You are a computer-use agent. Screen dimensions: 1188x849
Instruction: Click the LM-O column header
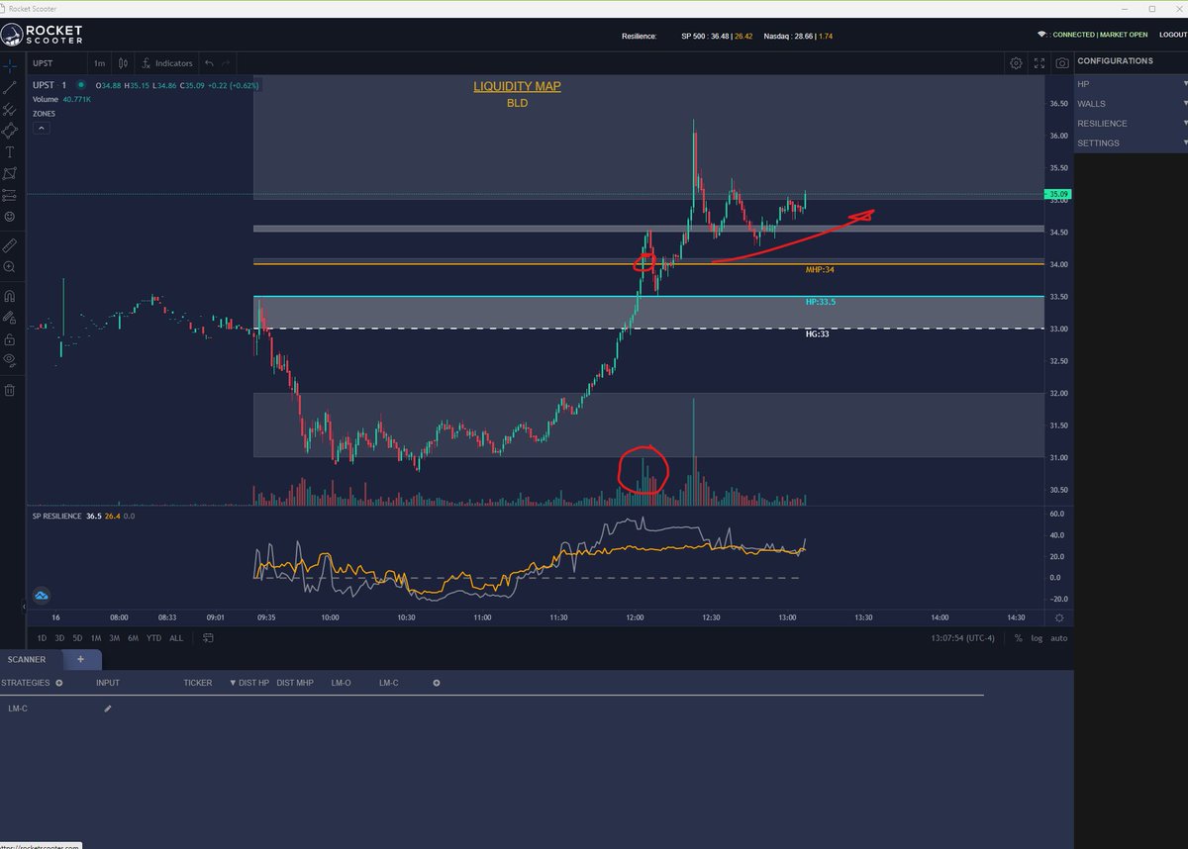[x=342, y=683]
